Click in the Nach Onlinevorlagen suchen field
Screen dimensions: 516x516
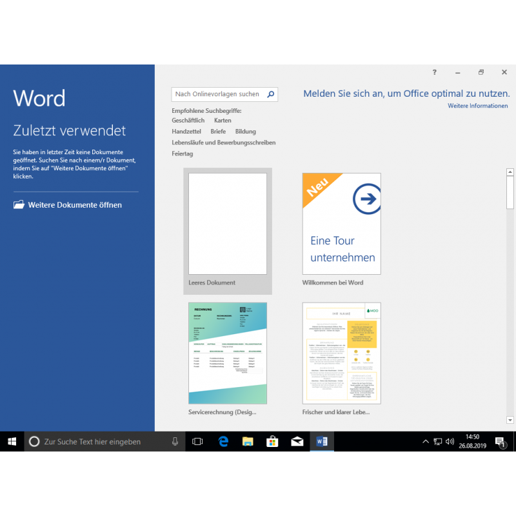click(217, 94)
